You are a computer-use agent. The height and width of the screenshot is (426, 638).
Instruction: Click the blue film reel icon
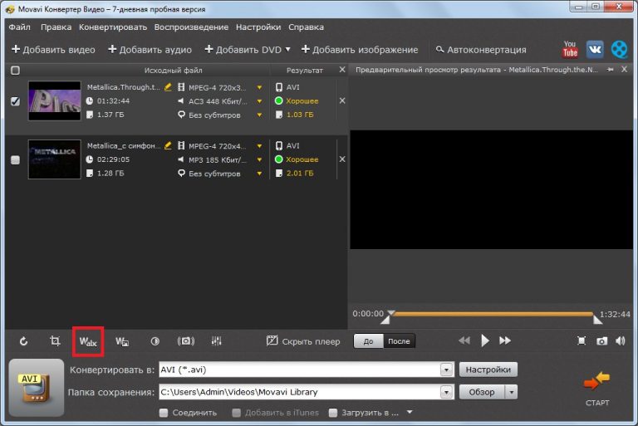619,50
